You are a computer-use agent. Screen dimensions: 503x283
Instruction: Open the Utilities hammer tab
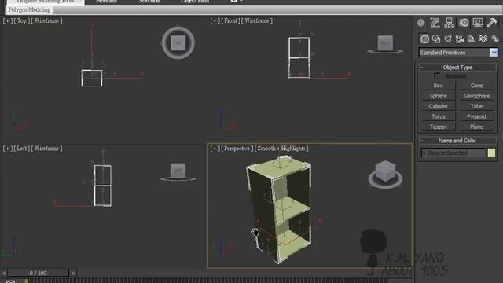pyautogui.click(x=492, y=23)
